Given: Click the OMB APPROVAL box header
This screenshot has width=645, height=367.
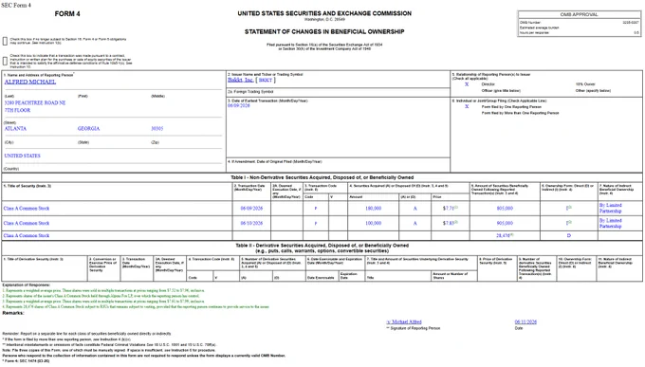Looking at the screenshot, I should [x=580, y=14].
